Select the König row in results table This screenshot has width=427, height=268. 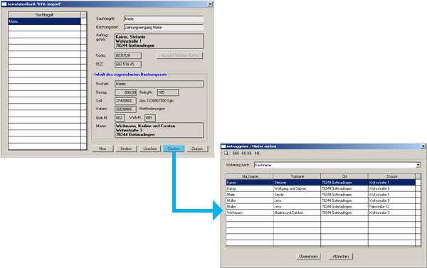point(320,188)
